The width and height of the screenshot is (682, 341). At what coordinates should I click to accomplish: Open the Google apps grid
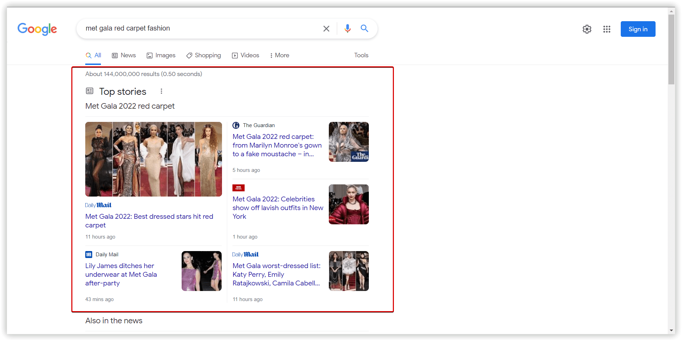(607, 29)
